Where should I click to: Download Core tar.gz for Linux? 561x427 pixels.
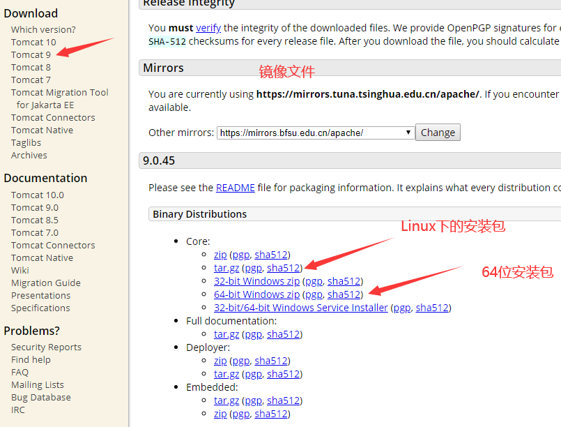226,268
